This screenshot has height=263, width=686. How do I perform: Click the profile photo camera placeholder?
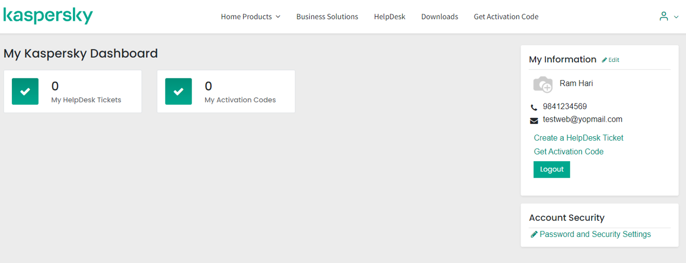click(543, 84)
